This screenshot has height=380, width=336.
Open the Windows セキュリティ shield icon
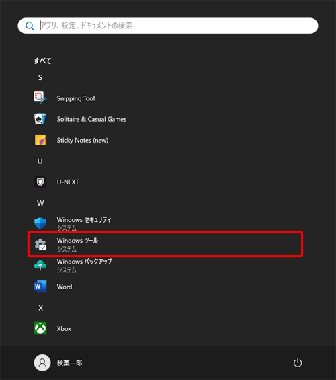click(x=40, y=223)
